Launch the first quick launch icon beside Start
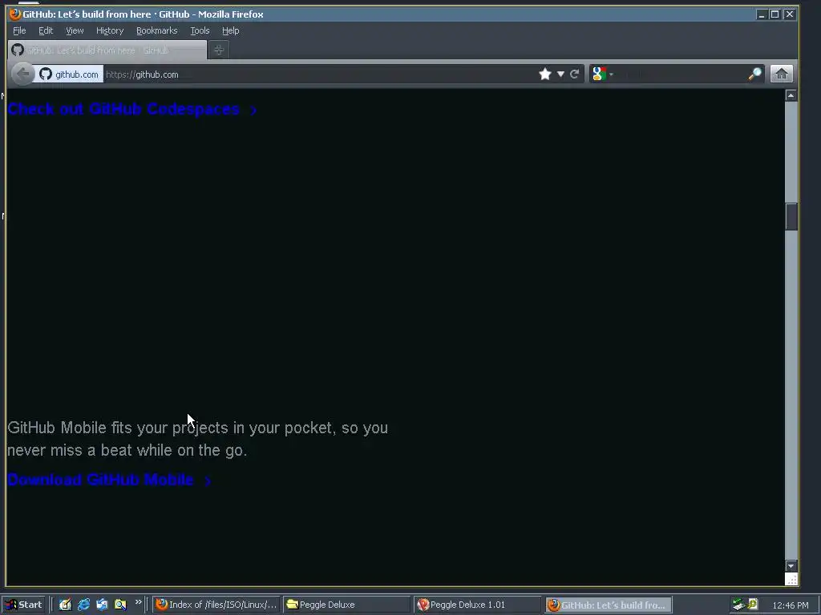Viewport: 821px width, 615px height. point(65,605)
